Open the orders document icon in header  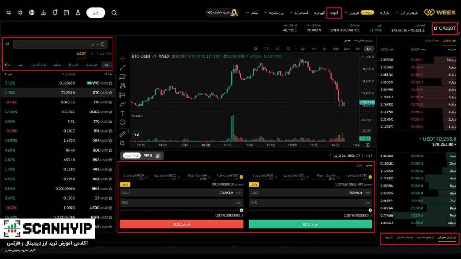pyautogui.click(x=67, y=13)
